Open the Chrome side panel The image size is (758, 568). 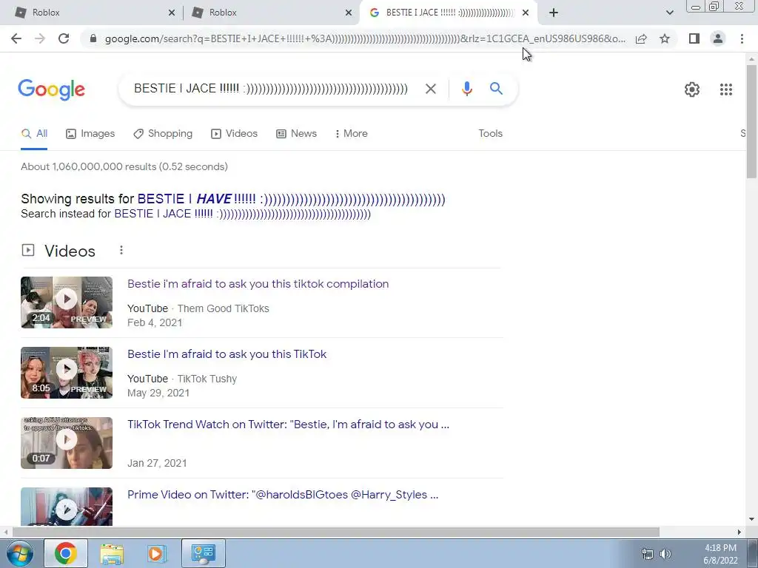pyautogui.click(x=694, y=38)
